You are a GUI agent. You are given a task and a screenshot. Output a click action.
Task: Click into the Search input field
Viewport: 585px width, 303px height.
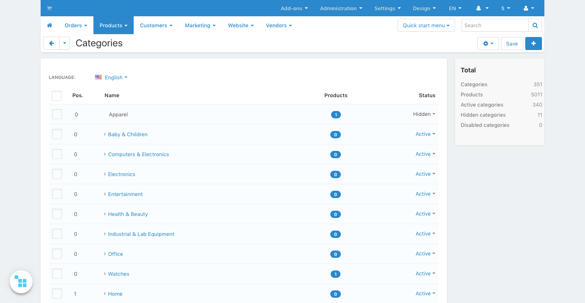tap(494, 25)
